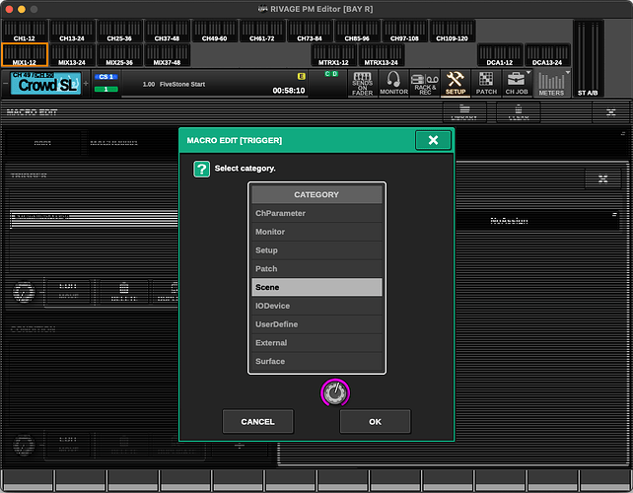
Task: Open the CH Job briefcase icon
Action: click(517, 83)
